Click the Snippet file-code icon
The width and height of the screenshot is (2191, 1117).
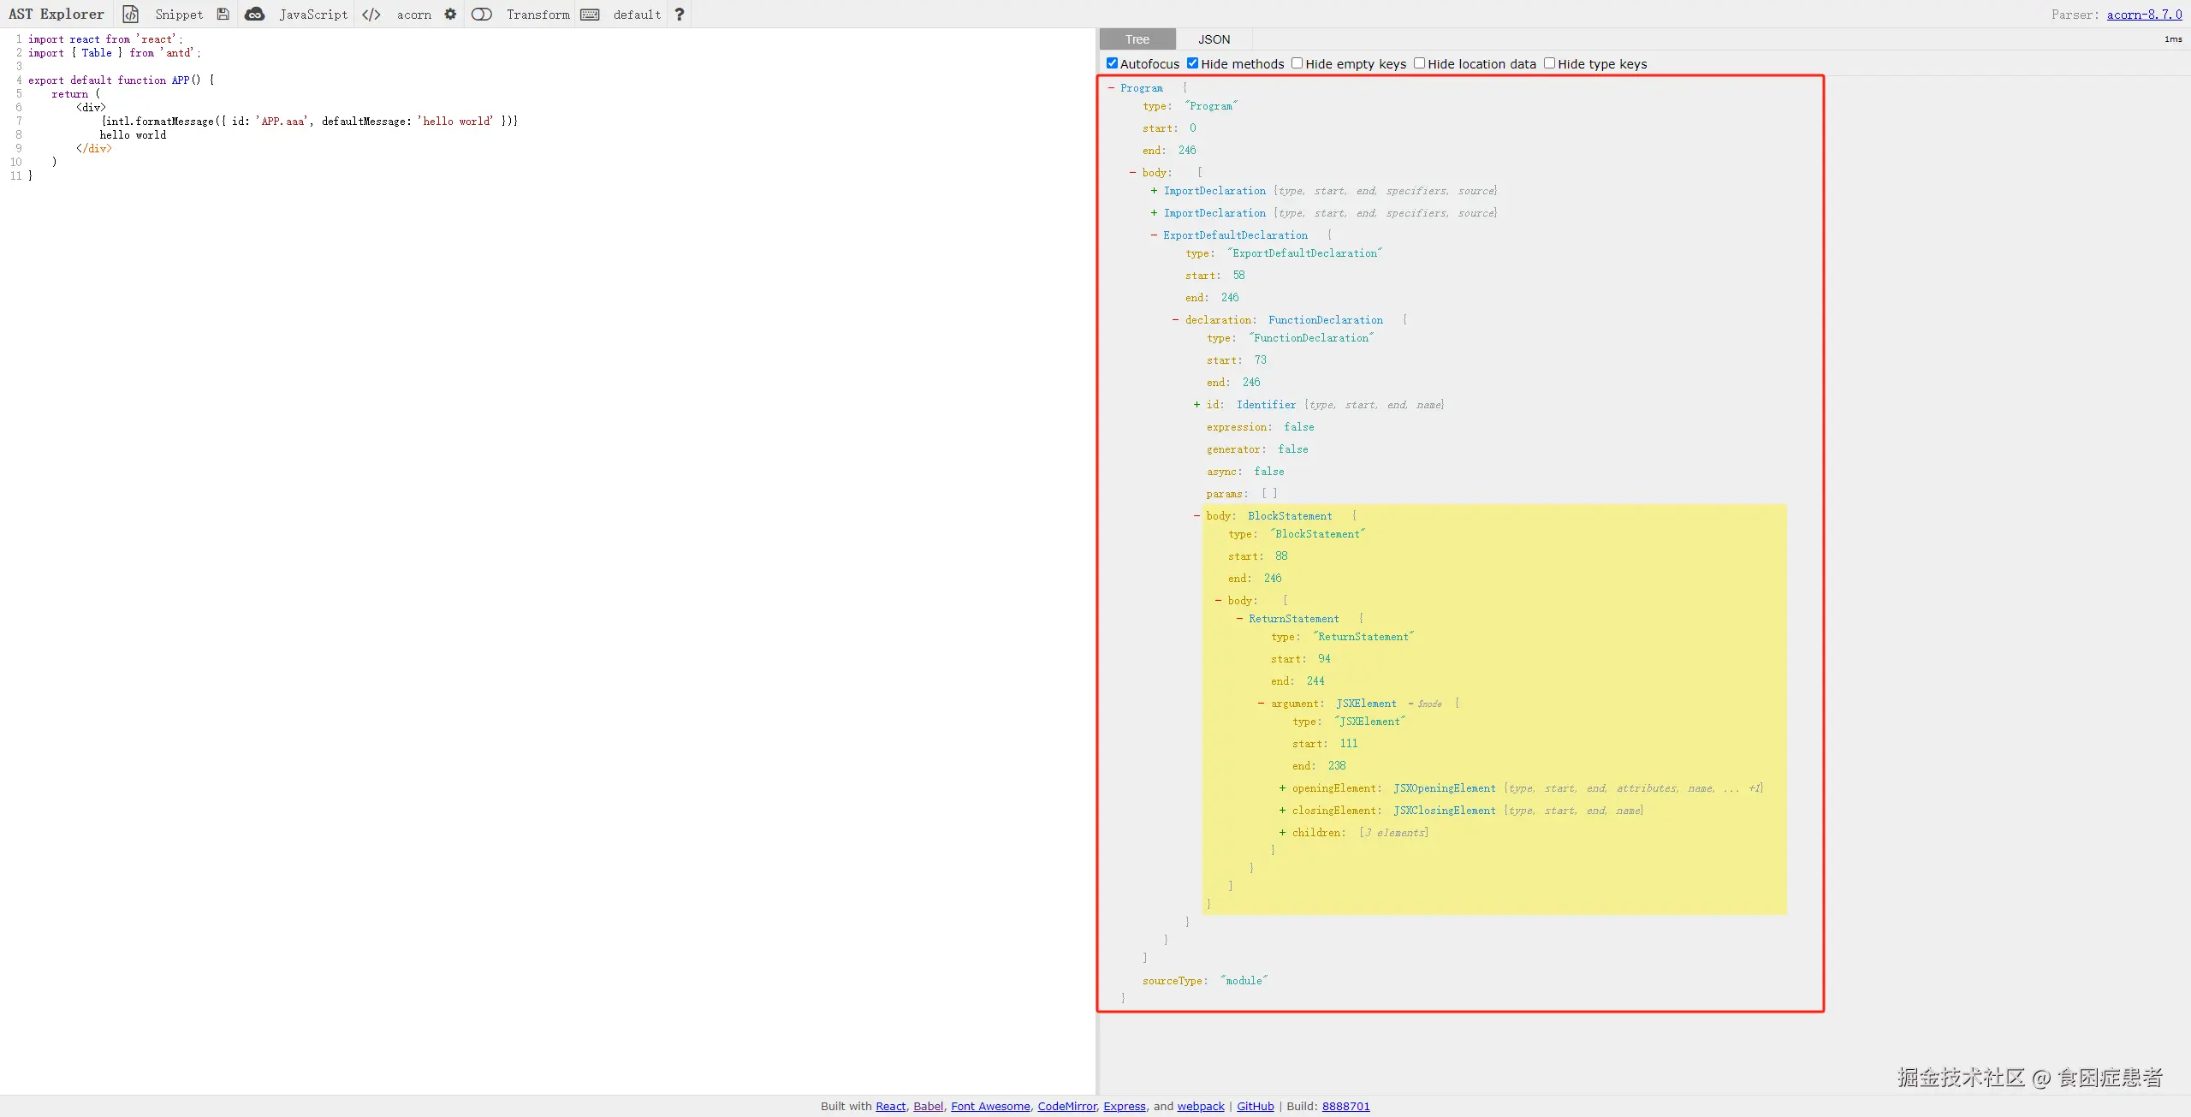pyautogui.click(x=130, y=14)
